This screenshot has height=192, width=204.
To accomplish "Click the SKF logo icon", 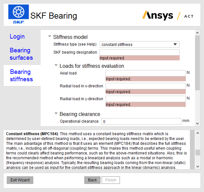I will coord(19,14).
